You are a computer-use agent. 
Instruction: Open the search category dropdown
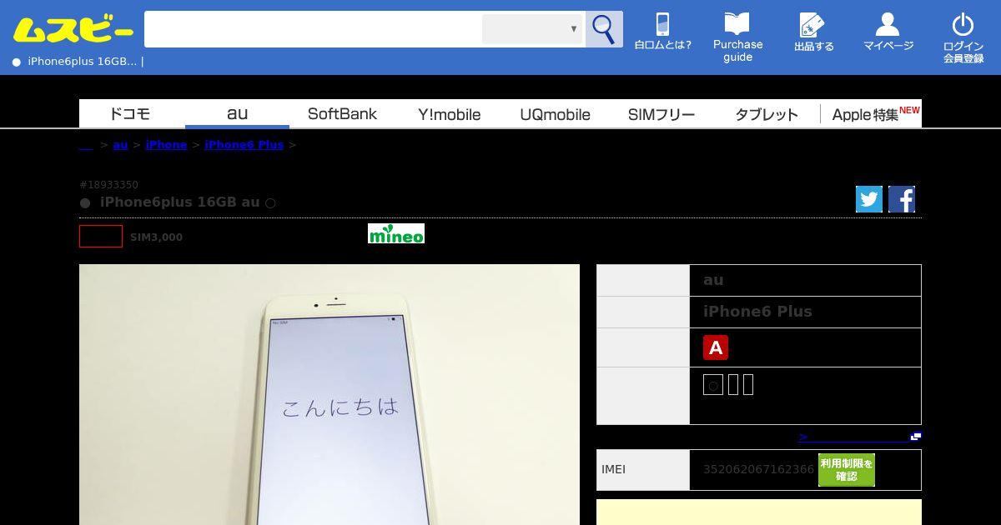pyautogui.click(x=532, y=29)
